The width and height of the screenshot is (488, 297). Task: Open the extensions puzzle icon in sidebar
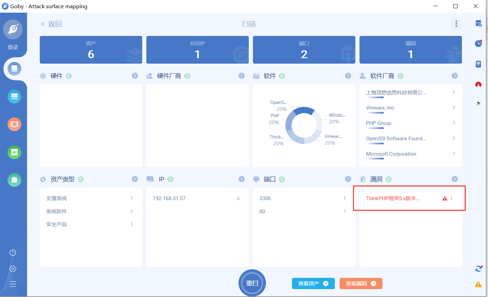[x=14, y=180]
